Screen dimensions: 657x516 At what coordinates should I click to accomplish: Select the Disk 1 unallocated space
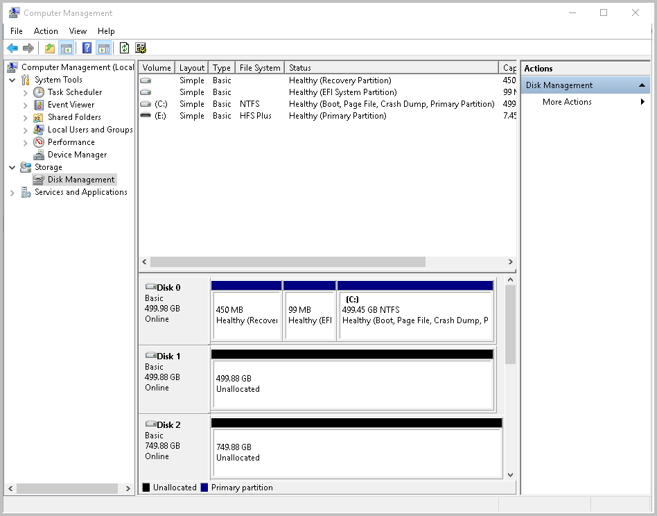[x=352, y=384]
